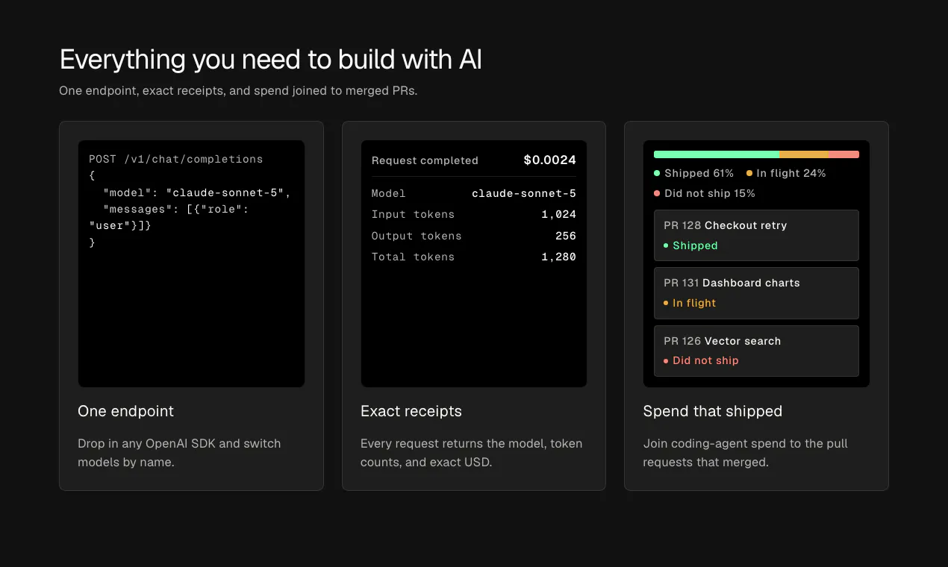The height and width of the screenshot is (567, 948).
Task: Open the PR 131 Dashboard charts item
Action: (756, 293)
